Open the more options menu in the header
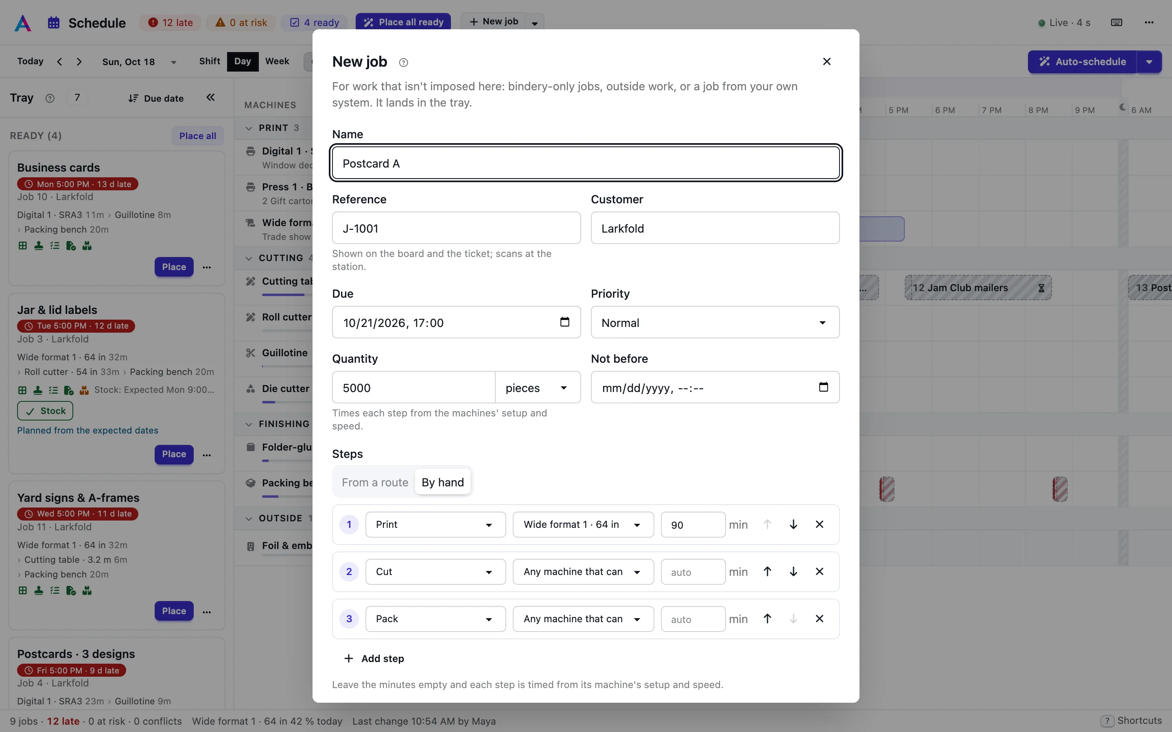Viewport: 1172px width, 732px height. (1149, 22)
